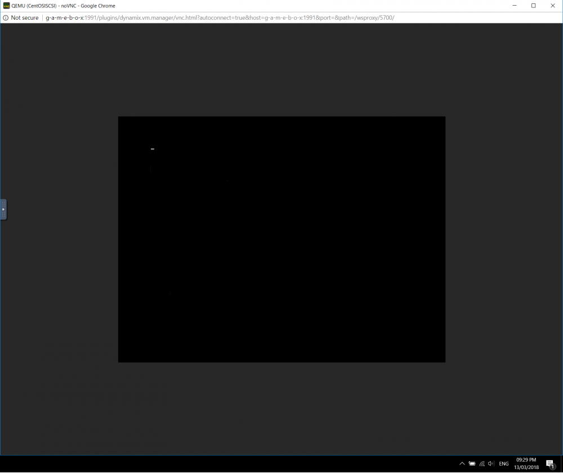The width and height of the screenshot is (563, 473).
Task: Open the battery status tray icon
Action: [x=472, y=463]
